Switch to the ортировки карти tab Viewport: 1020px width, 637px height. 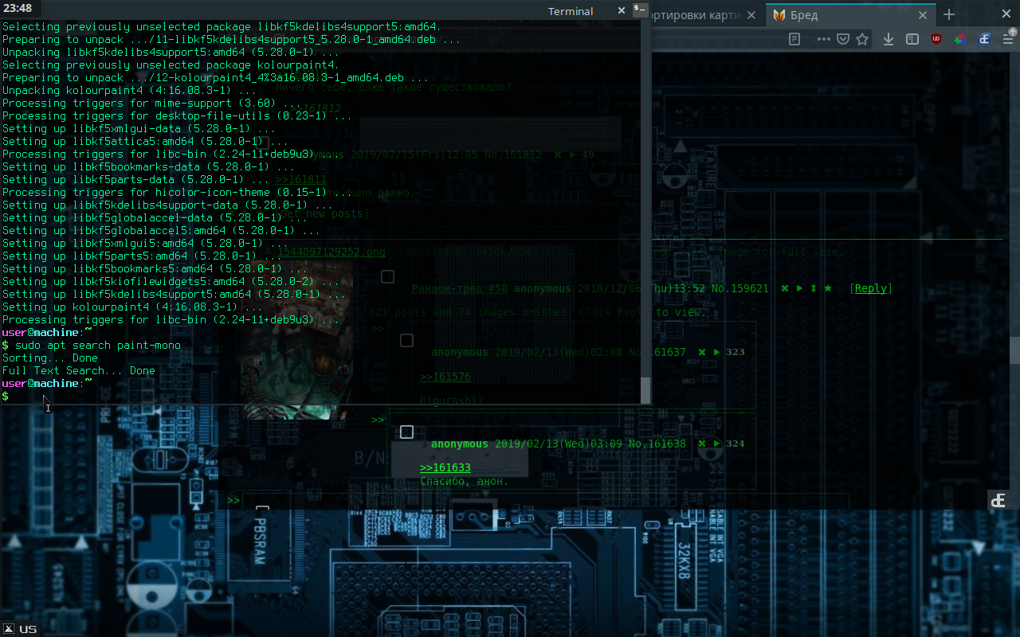pyautogui.click(x=701, y=15)
